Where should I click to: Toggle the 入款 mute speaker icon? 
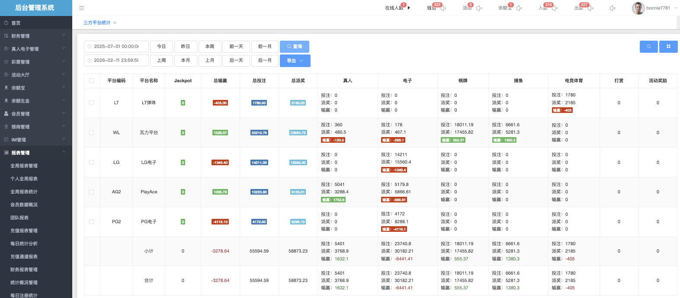(555, 8)
